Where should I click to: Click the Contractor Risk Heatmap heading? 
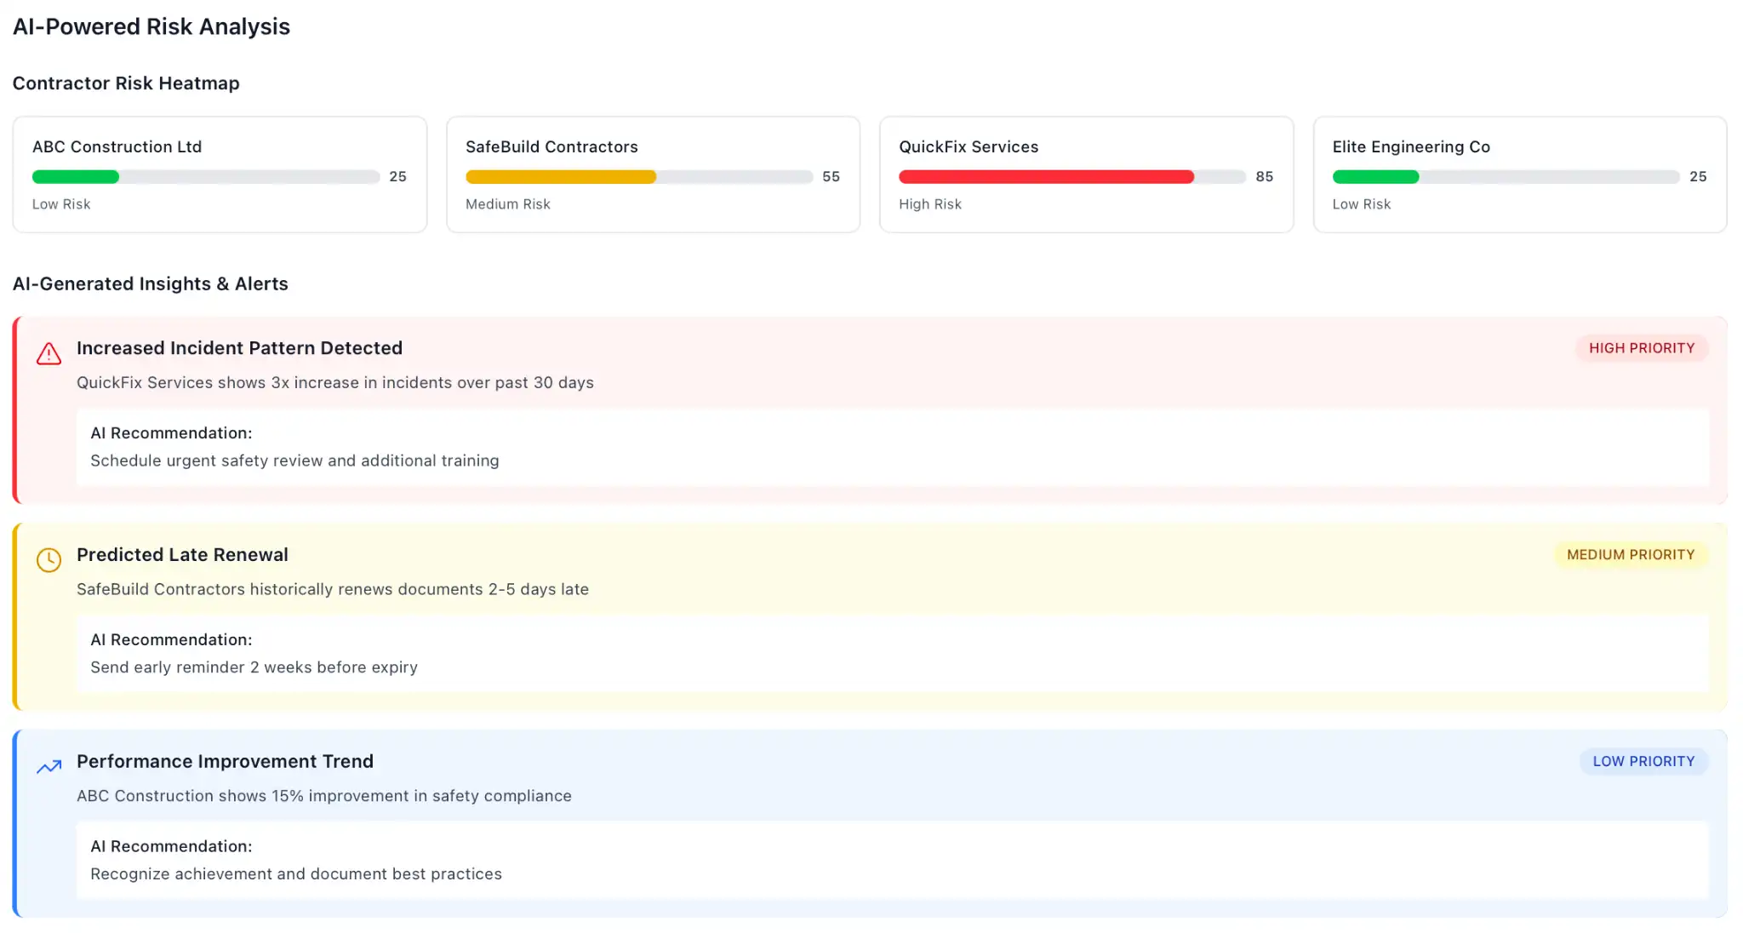(x=126, y=83)
